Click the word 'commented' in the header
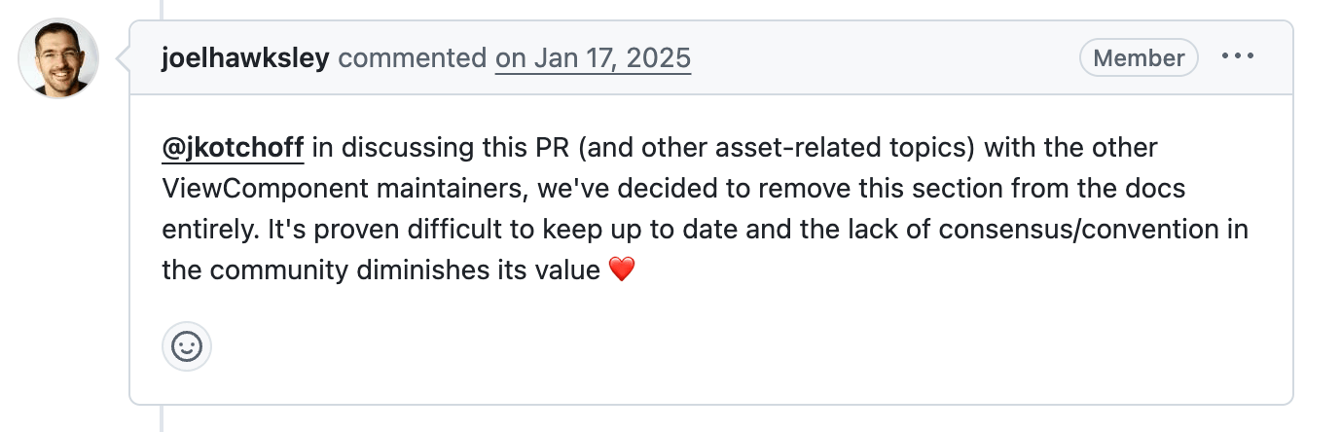The height and width of the screenshot is (432, 1341). coord(413,58)
